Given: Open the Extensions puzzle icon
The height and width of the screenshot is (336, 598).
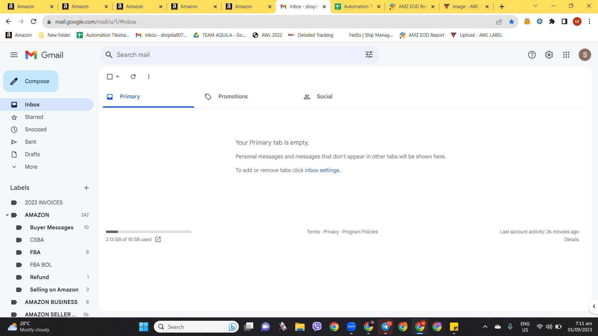Looking at the screenshot, I should click(552, 21).
